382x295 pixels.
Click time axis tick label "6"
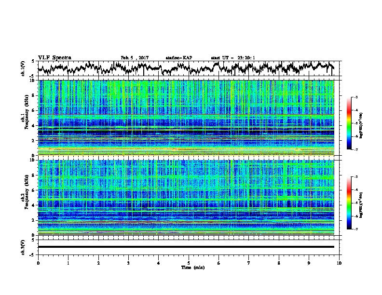219,263
